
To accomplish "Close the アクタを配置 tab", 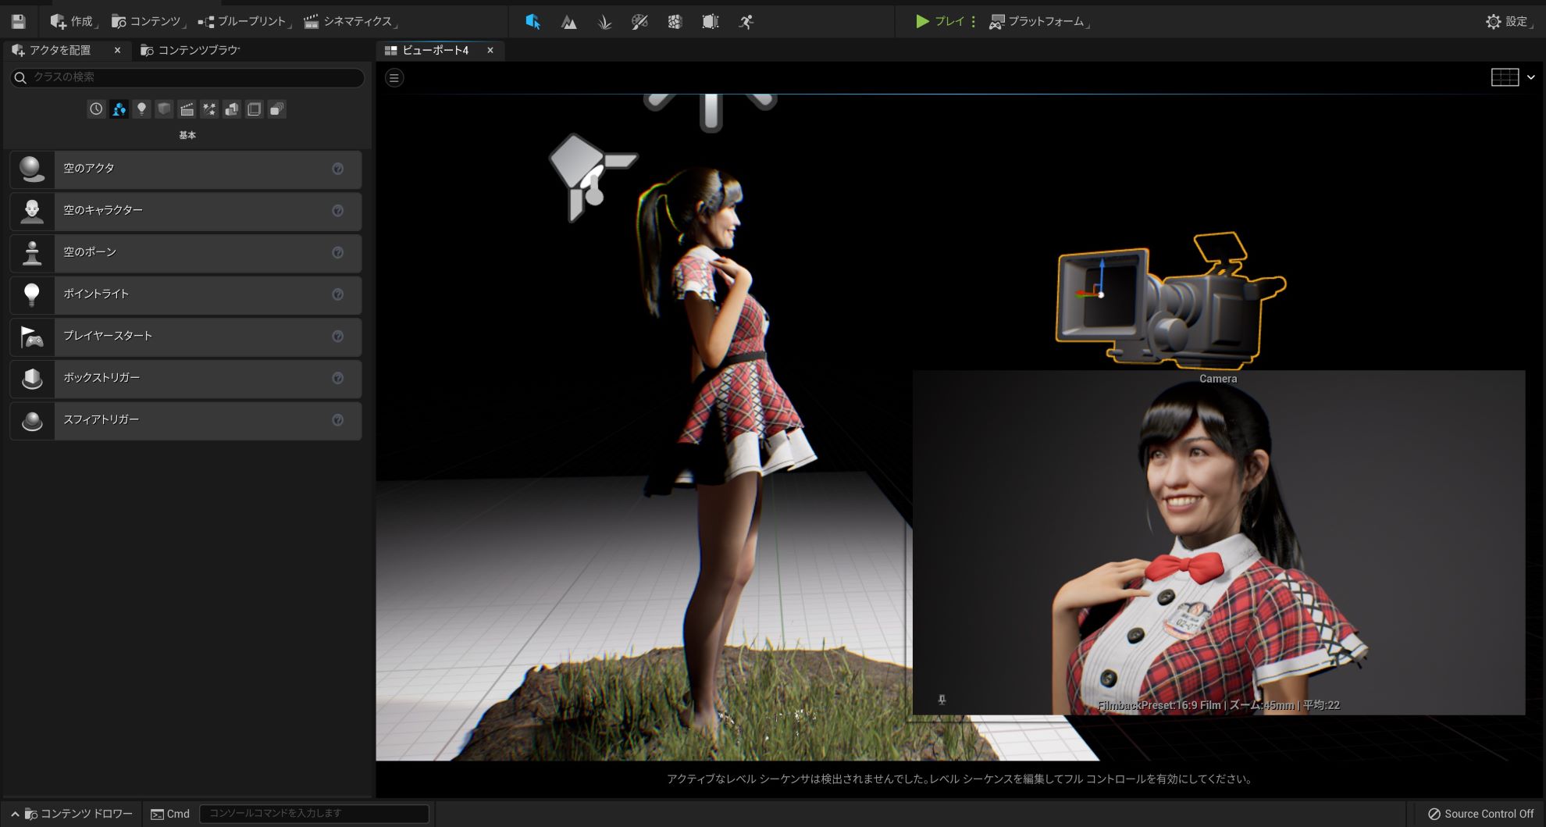I will [117, 50].
